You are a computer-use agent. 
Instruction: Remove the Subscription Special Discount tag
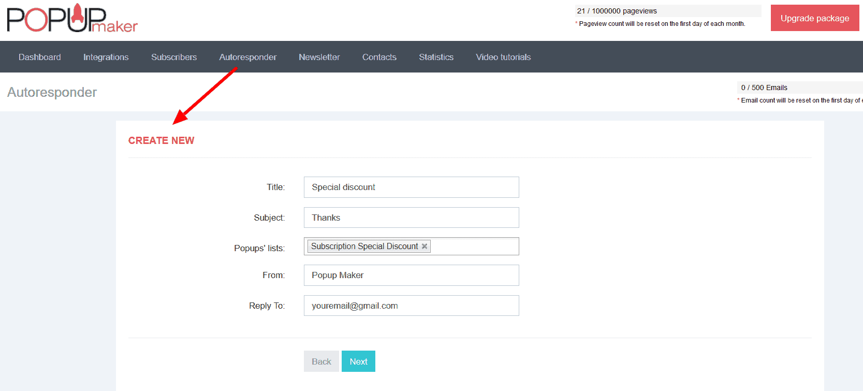tap(425, 247)
